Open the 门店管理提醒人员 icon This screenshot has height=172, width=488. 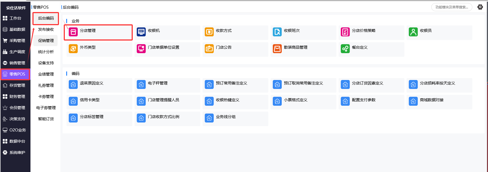(141, 102)
